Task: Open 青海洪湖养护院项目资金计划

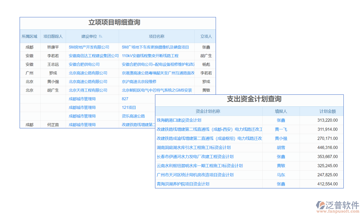Action: tap(183, 184)
